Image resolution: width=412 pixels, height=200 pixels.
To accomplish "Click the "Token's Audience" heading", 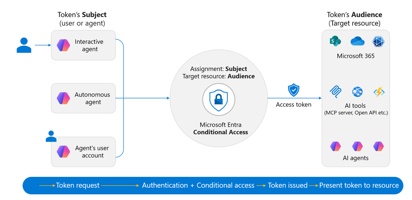I will [x=355, y=15].
